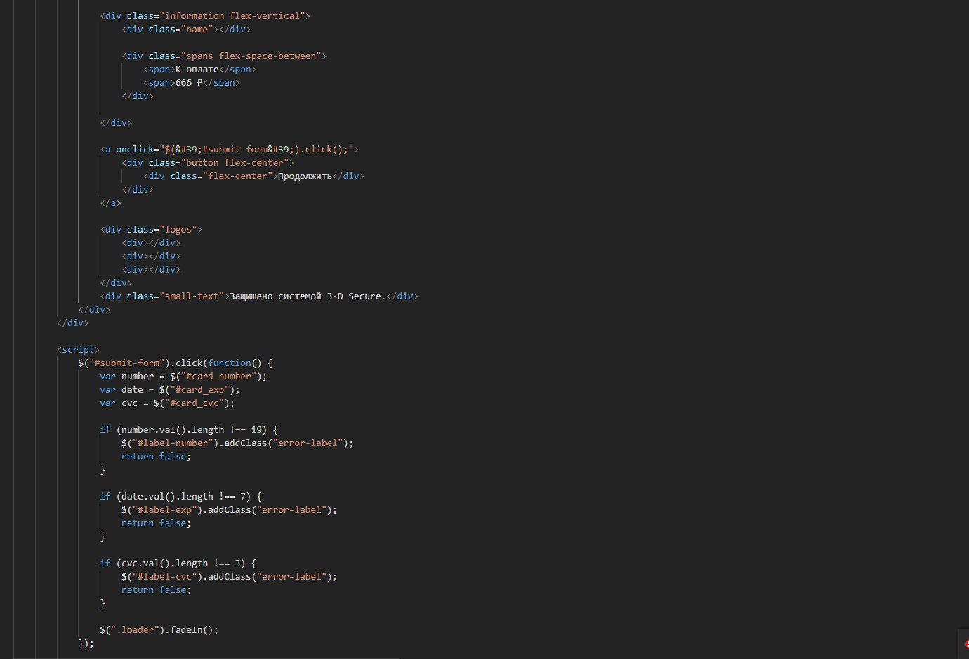This screenshot has width=969, height=659.
Task: Click the number 3 in cvc check
Action: 237,563
